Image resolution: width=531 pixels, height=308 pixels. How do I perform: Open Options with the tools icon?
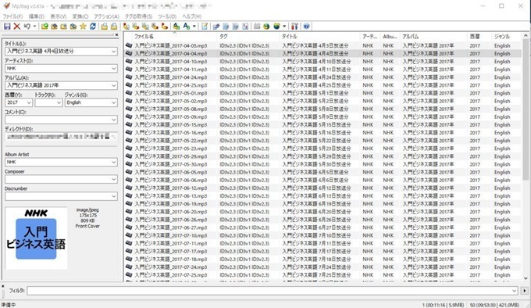[x=294, y=27]
